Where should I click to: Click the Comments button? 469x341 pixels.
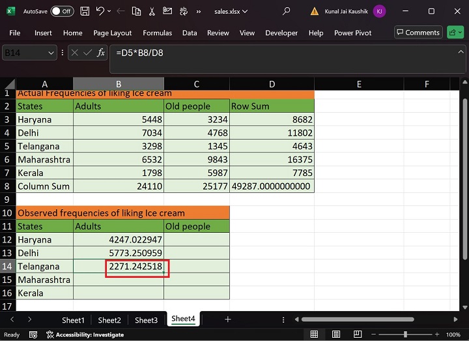pyautogui.click(x=417, y=33)
